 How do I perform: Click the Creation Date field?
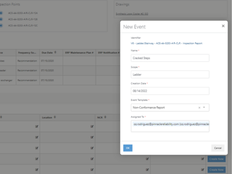(170, 91)
